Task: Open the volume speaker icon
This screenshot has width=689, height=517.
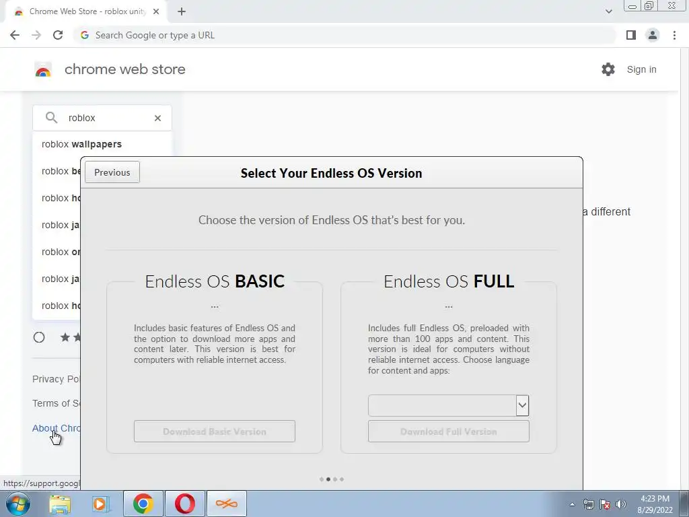Action: click(x=620, y=504)
